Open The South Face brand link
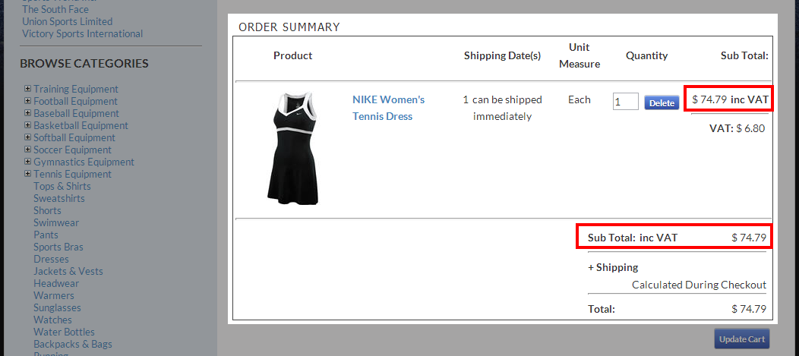This screenshot has height=356, width=799. point(55,9)
